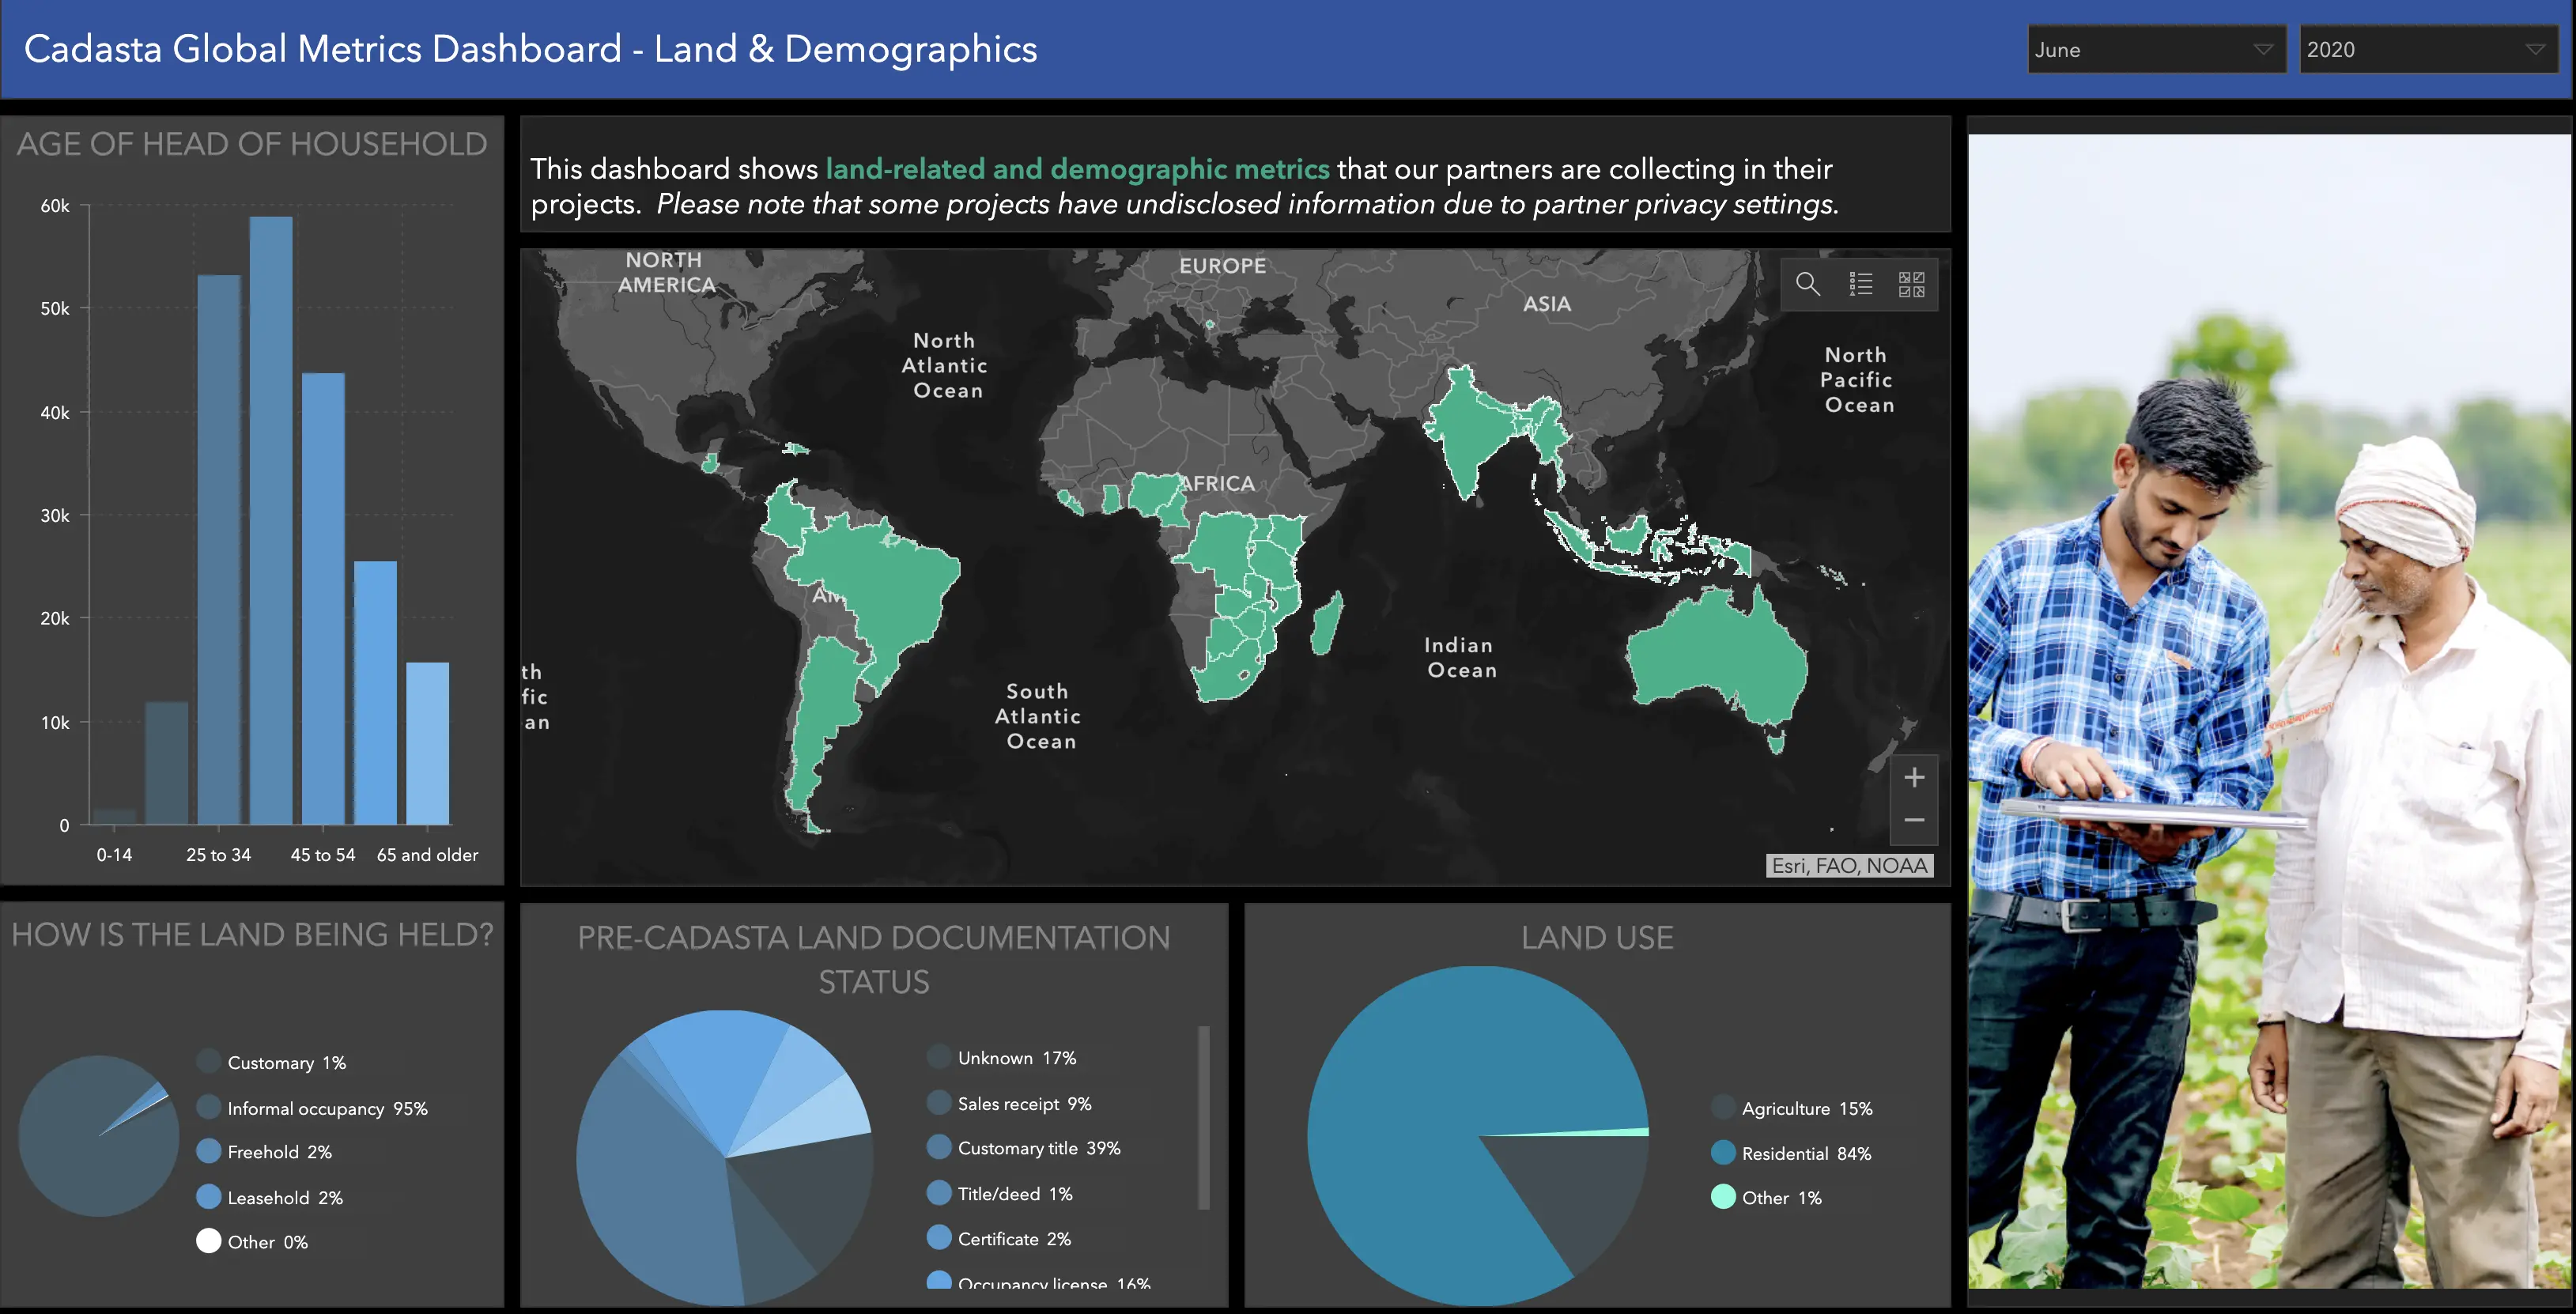Click the 'Title/deed 1%' legend label
Image resolution: width=2576 pixels, height=1314 pixels.
(1015, 1193)
